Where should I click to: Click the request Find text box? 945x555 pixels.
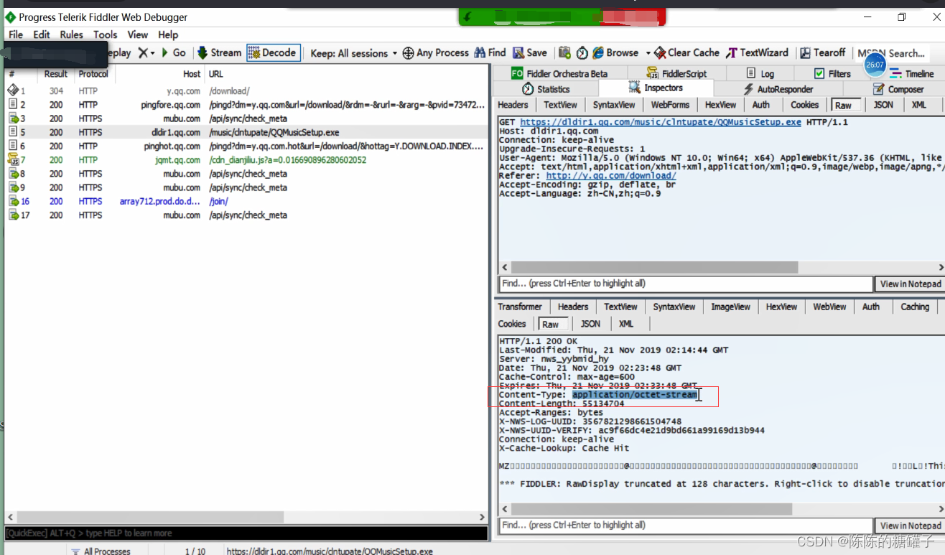[x=685, y=284]
